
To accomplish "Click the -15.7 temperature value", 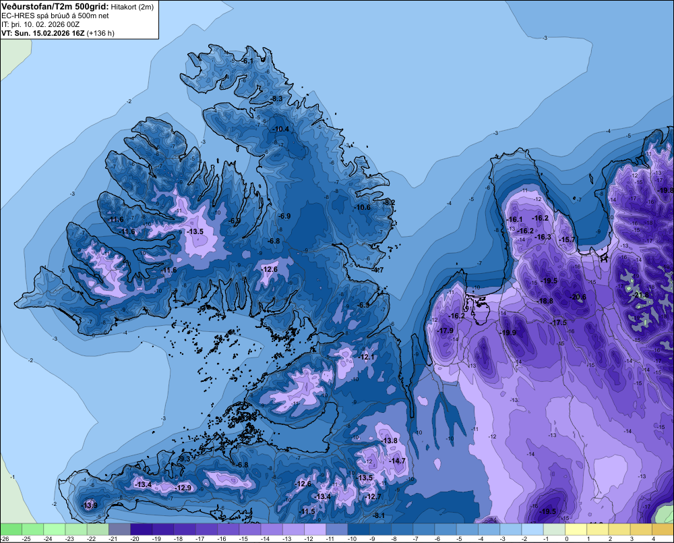I will pyautogui.click(x=567, y=239).
